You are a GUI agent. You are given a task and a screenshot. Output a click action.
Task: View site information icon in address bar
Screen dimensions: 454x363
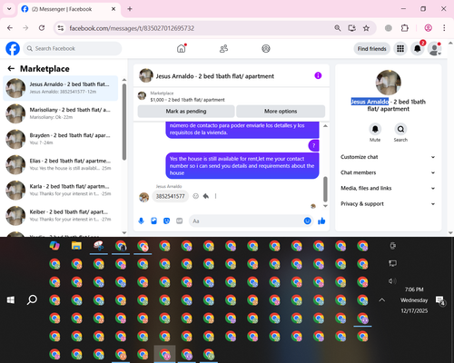[61, 28]
